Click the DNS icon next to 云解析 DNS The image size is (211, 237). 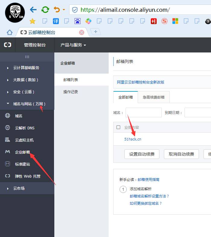(8, 128)
